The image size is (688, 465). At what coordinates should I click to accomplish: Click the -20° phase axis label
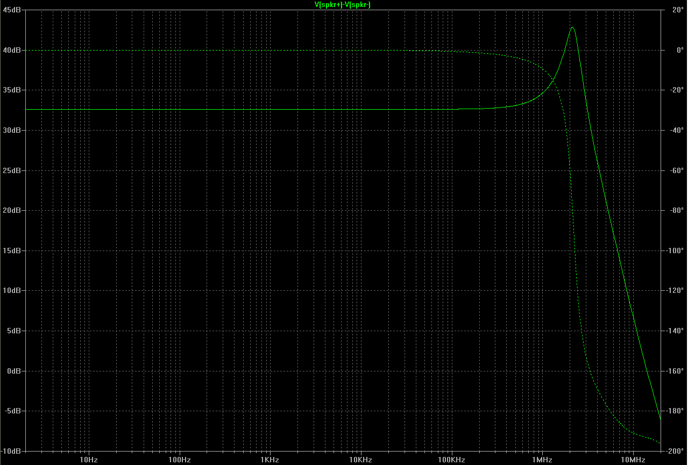coord(677,90)
